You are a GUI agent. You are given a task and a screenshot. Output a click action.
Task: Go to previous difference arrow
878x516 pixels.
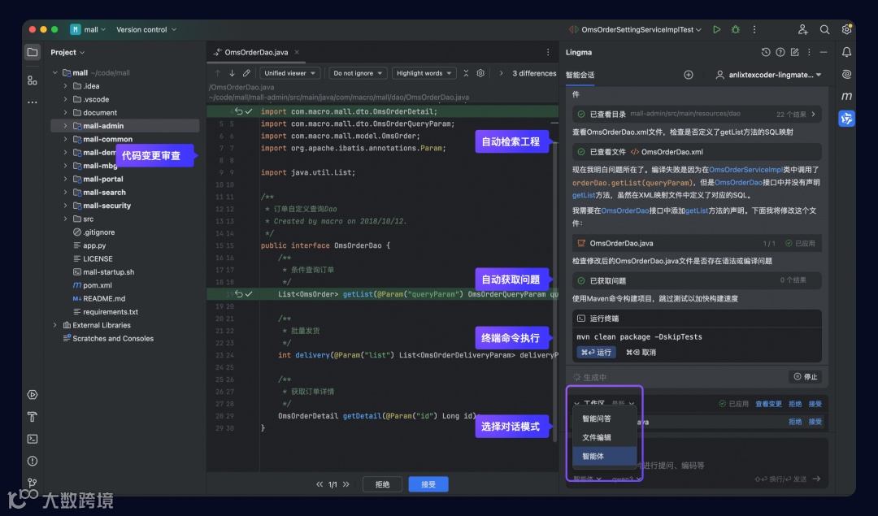click(x=218, y=73)
